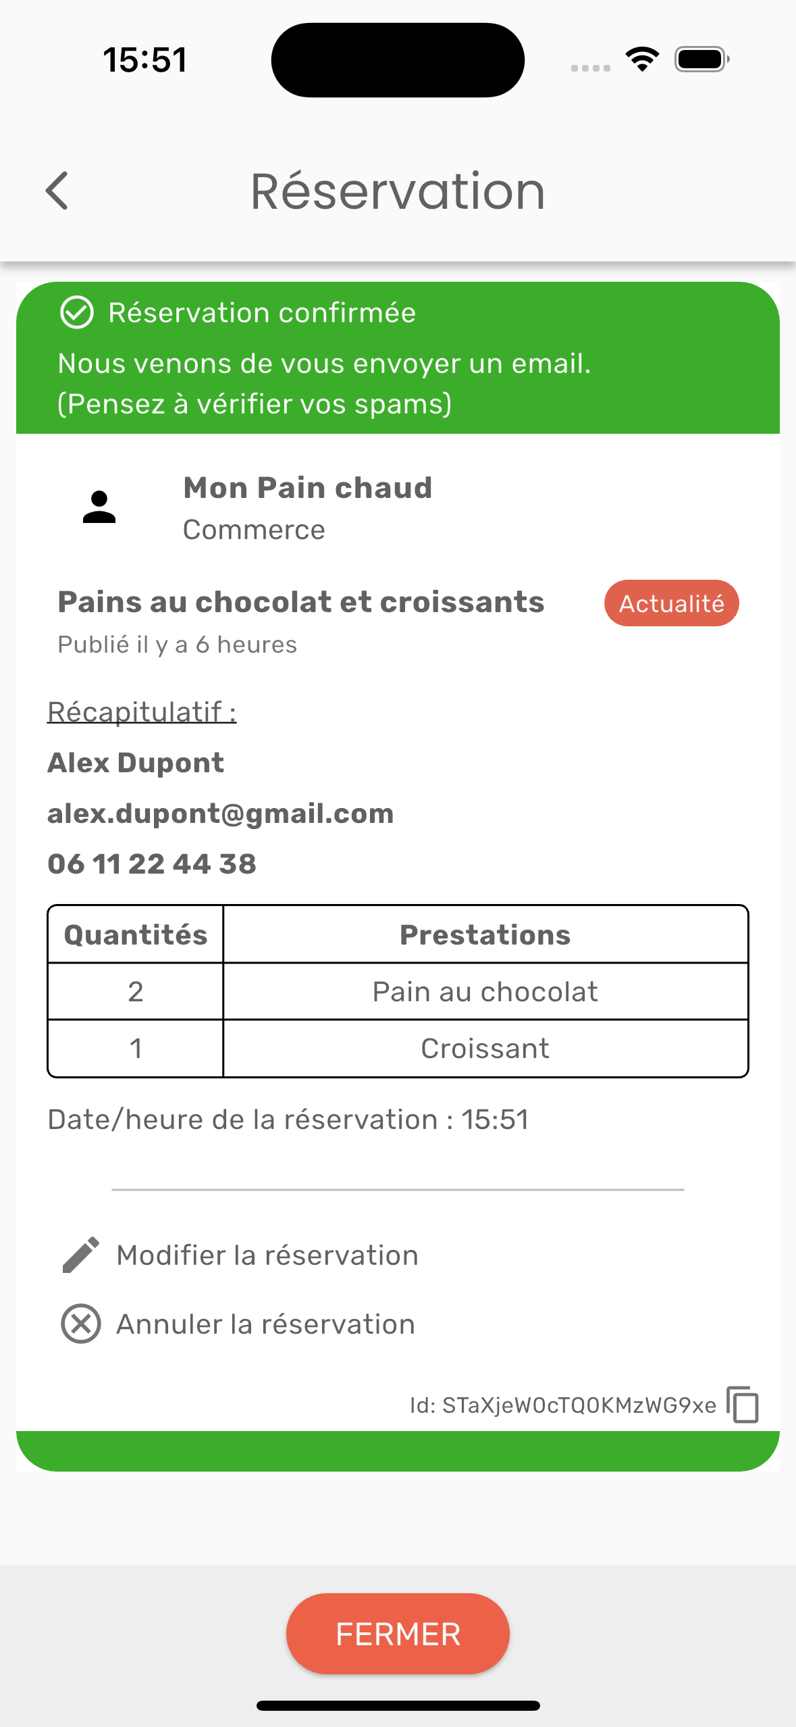Tap the Réservation confirmée banner heading

(x=262, y=313)
